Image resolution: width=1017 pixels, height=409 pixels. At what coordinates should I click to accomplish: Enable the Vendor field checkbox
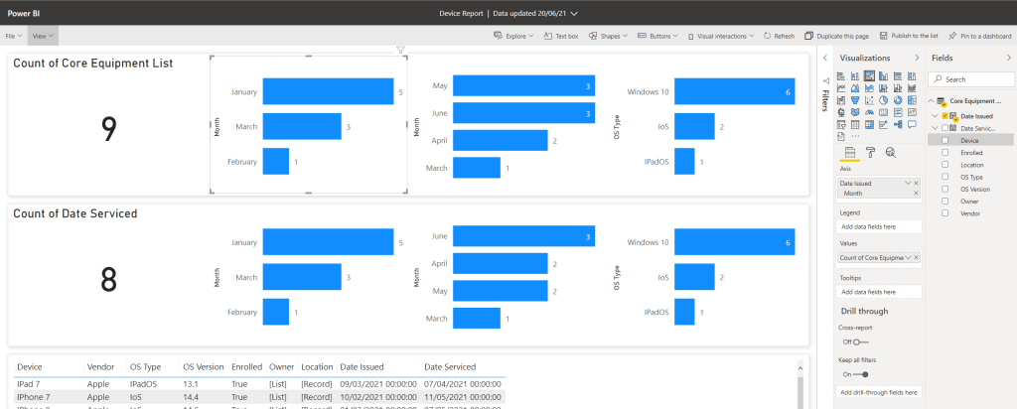coord(945,212)
